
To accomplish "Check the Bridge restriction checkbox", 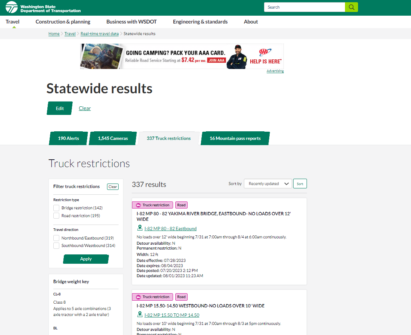I will pos(56,208).
